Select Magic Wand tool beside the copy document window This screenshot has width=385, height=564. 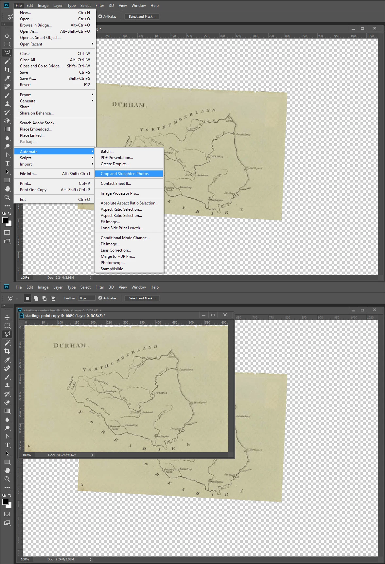pos(7,343)
